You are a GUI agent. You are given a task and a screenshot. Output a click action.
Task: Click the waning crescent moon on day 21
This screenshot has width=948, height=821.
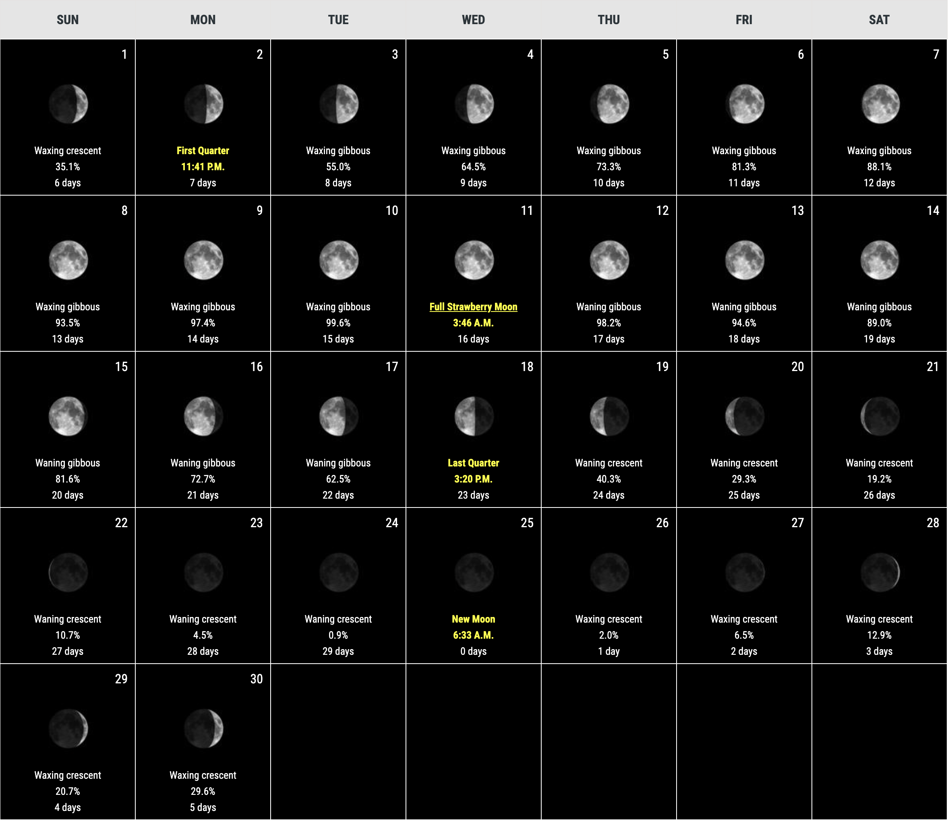(879, 416)
